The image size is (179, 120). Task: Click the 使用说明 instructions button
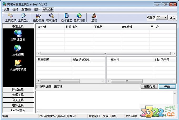pyautogui.click(x=149, y=86)
